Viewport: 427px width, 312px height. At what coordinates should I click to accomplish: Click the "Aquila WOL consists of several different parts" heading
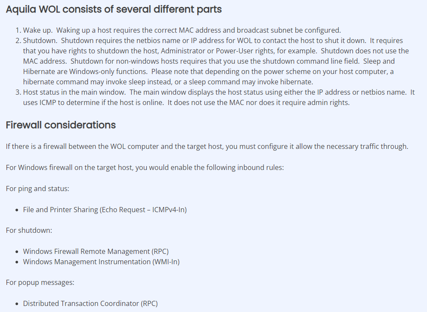click(x=114, y=9)
